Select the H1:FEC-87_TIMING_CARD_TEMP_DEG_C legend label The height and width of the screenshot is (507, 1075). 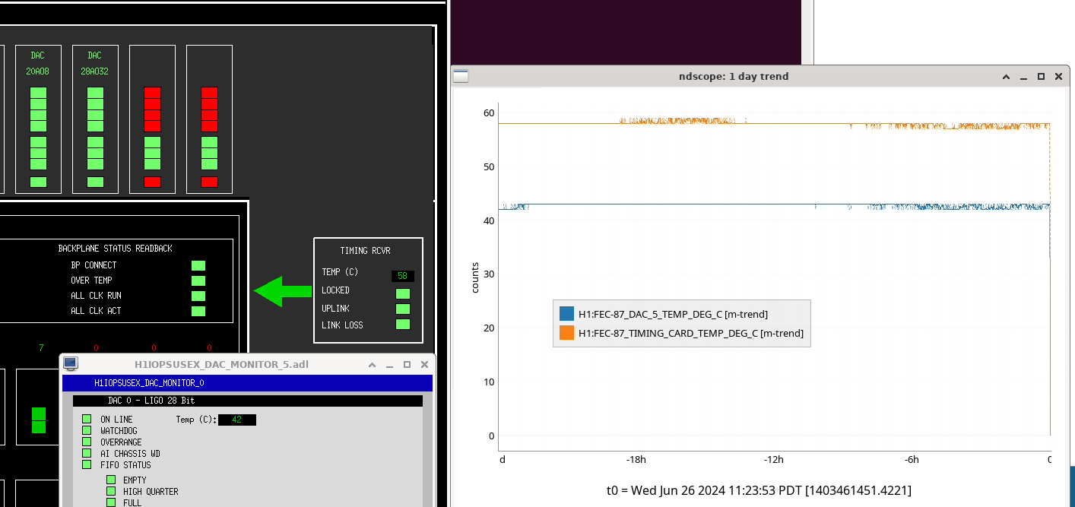point(691,333)
